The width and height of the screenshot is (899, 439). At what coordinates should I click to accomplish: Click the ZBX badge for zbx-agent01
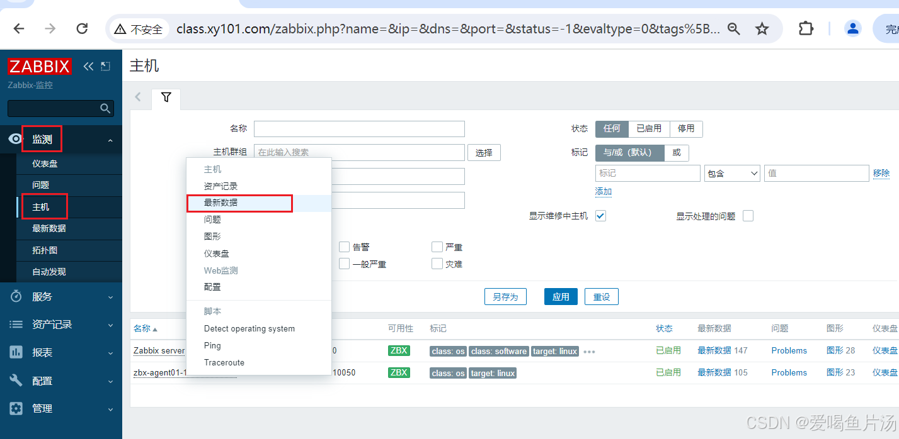[399, 372]
